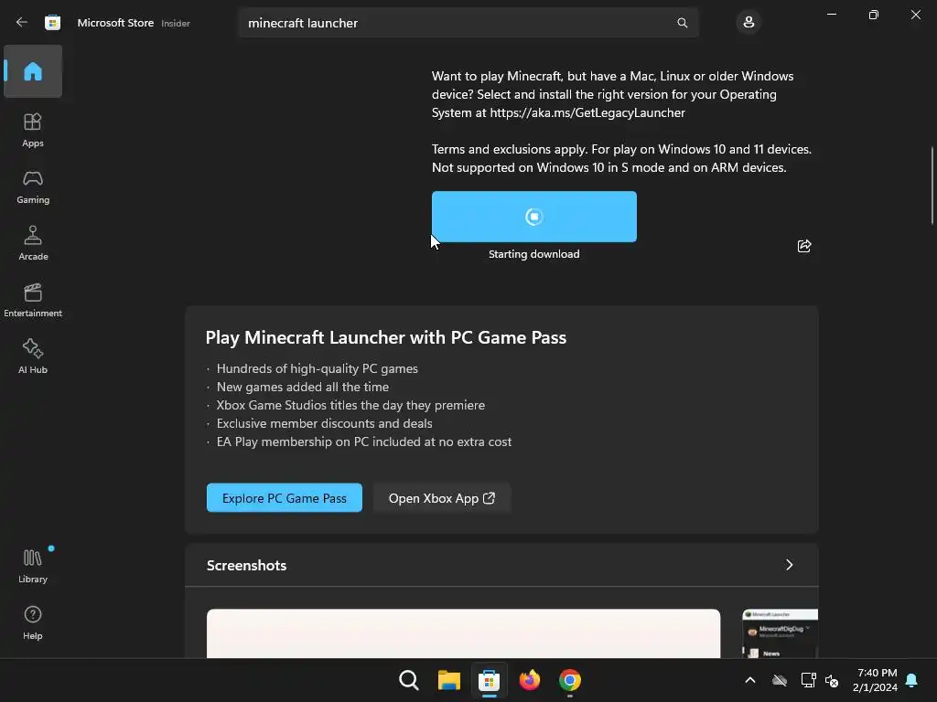
Task: Open the notification bell icon
Action: 912,680
